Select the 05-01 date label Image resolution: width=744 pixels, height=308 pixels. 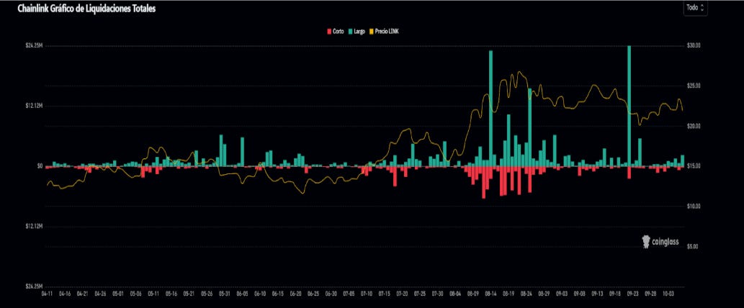tap(117, 294)
